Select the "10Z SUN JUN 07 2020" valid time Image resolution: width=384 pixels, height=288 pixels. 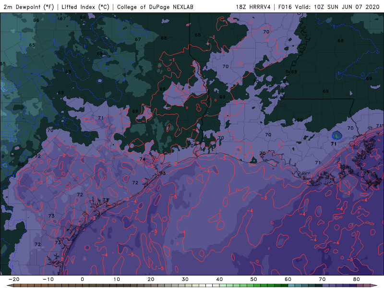(x=347, y=7)
